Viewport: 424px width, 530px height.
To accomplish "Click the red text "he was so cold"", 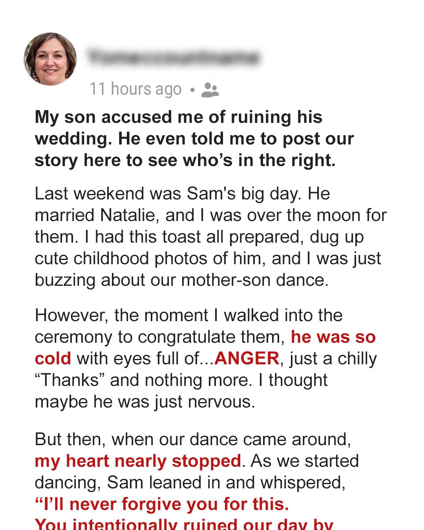I will (x=333, y=337).
